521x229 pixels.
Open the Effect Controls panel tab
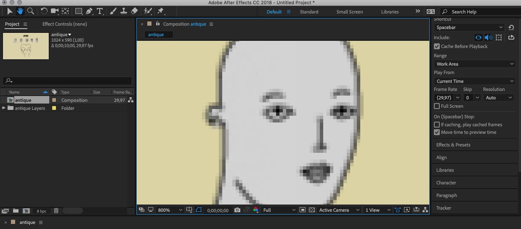(64, 24)
